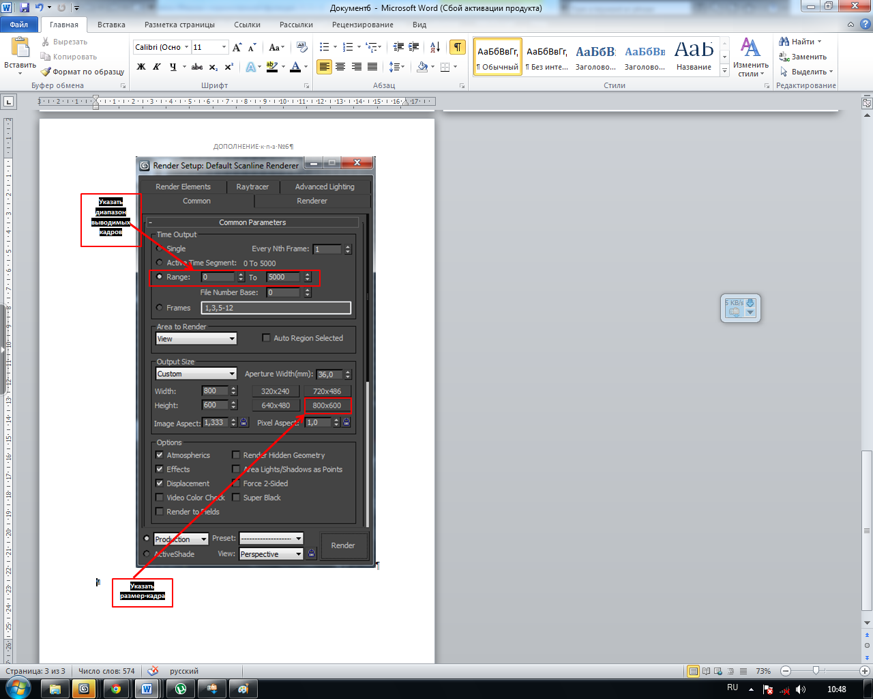Click the Shrink Font icon
873x699 pixels.
pyautogui.click(x=252, y=47)
